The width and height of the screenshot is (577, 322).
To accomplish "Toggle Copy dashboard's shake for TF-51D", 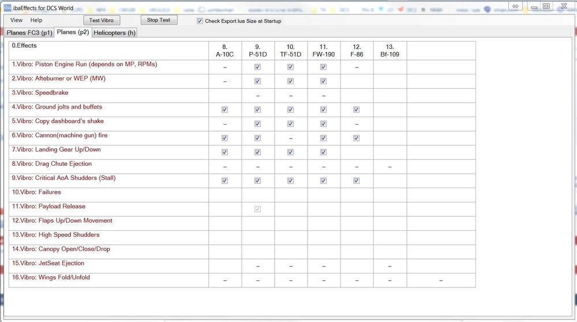I will coord(290,123).
